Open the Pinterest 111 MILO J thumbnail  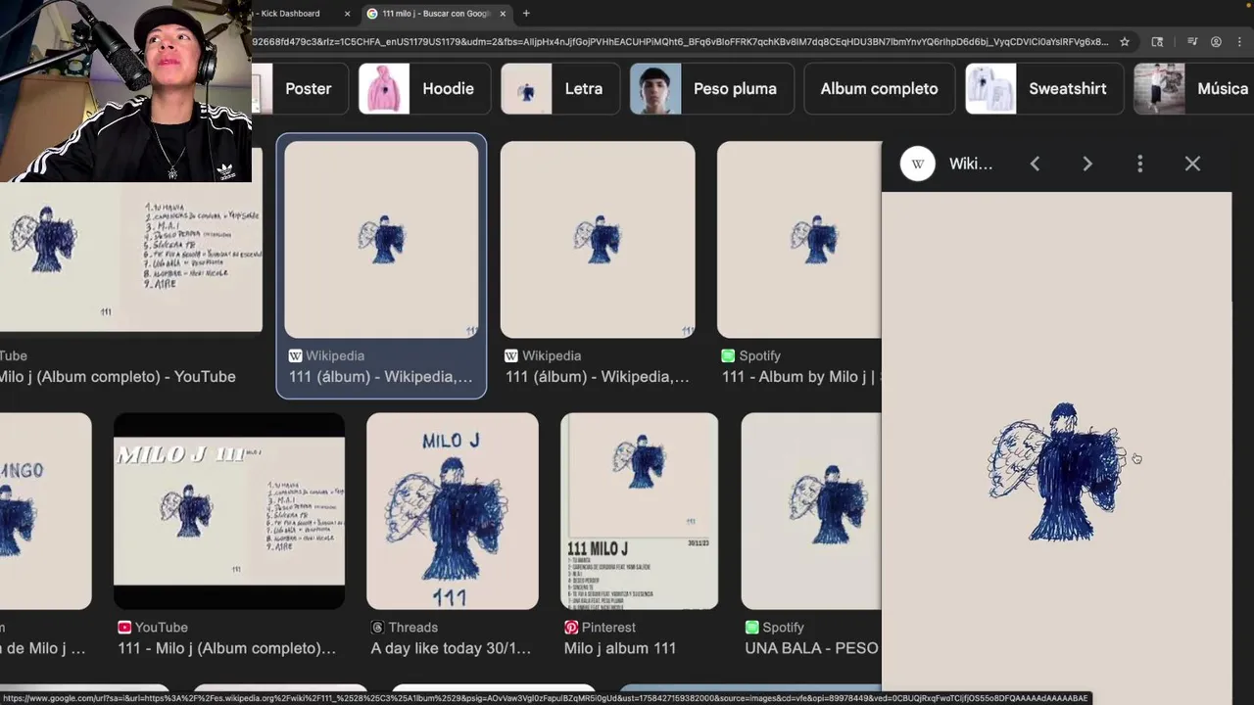click(x=639, y=511)
